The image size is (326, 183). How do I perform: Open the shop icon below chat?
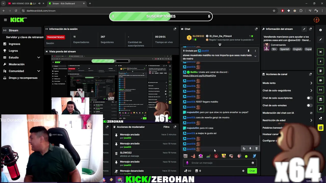tap(196, 171)
